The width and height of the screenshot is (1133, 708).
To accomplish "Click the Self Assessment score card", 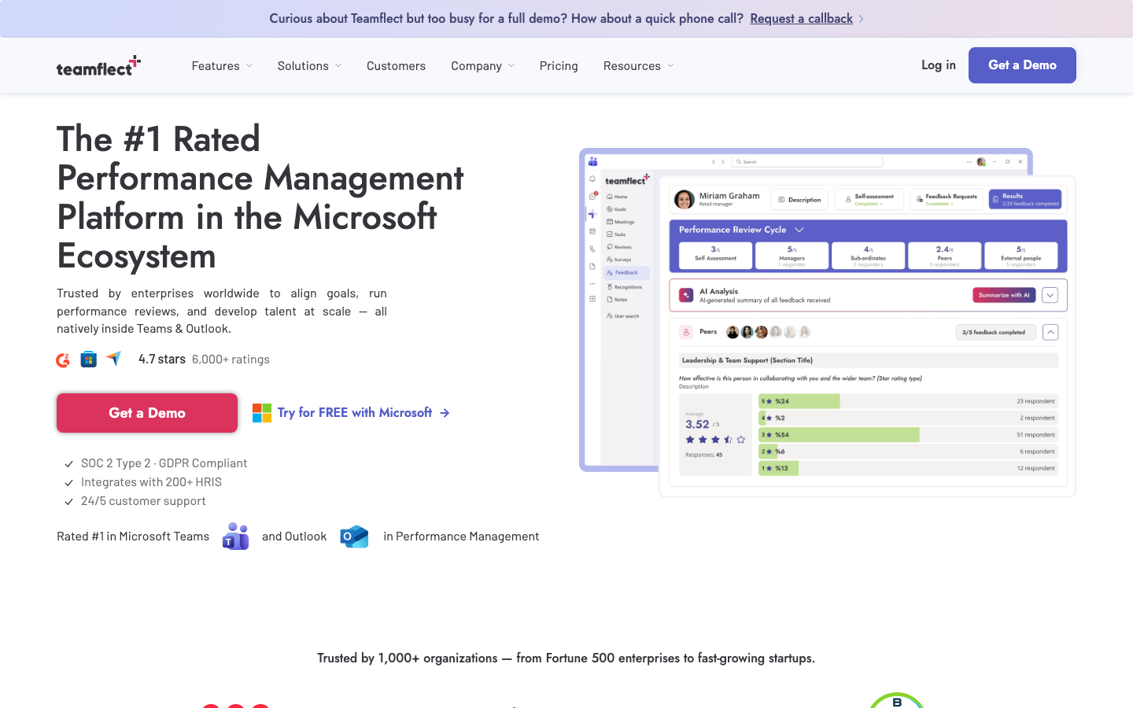I will coord(716,256).
